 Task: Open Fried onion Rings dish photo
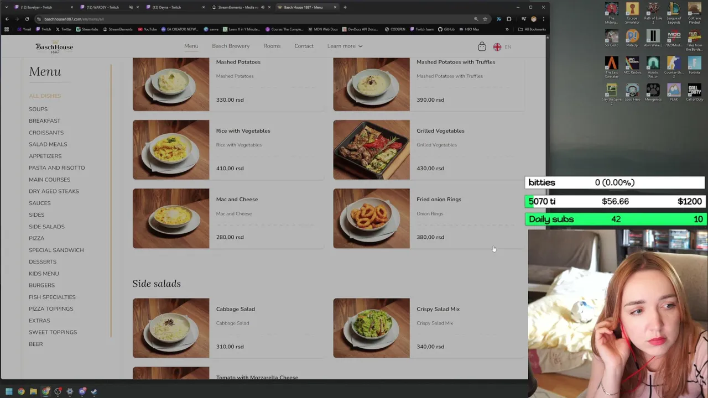371,218
